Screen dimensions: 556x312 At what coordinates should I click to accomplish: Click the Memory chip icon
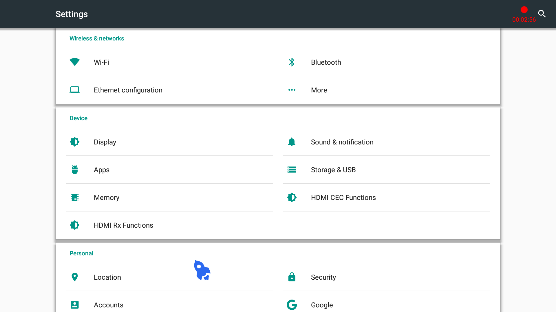point(75,197)
